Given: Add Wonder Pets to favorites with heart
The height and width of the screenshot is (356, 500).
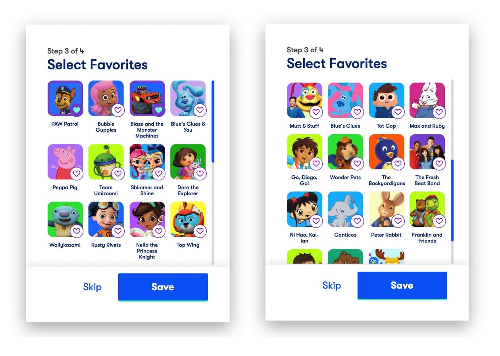Looking at the screenshot, I should (357, 163).
